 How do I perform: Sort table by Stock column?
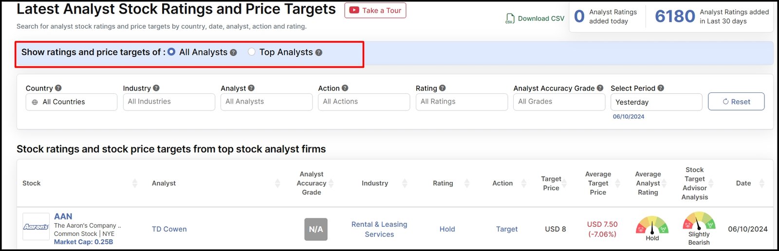pyautogui.click(x=135, y=183)
